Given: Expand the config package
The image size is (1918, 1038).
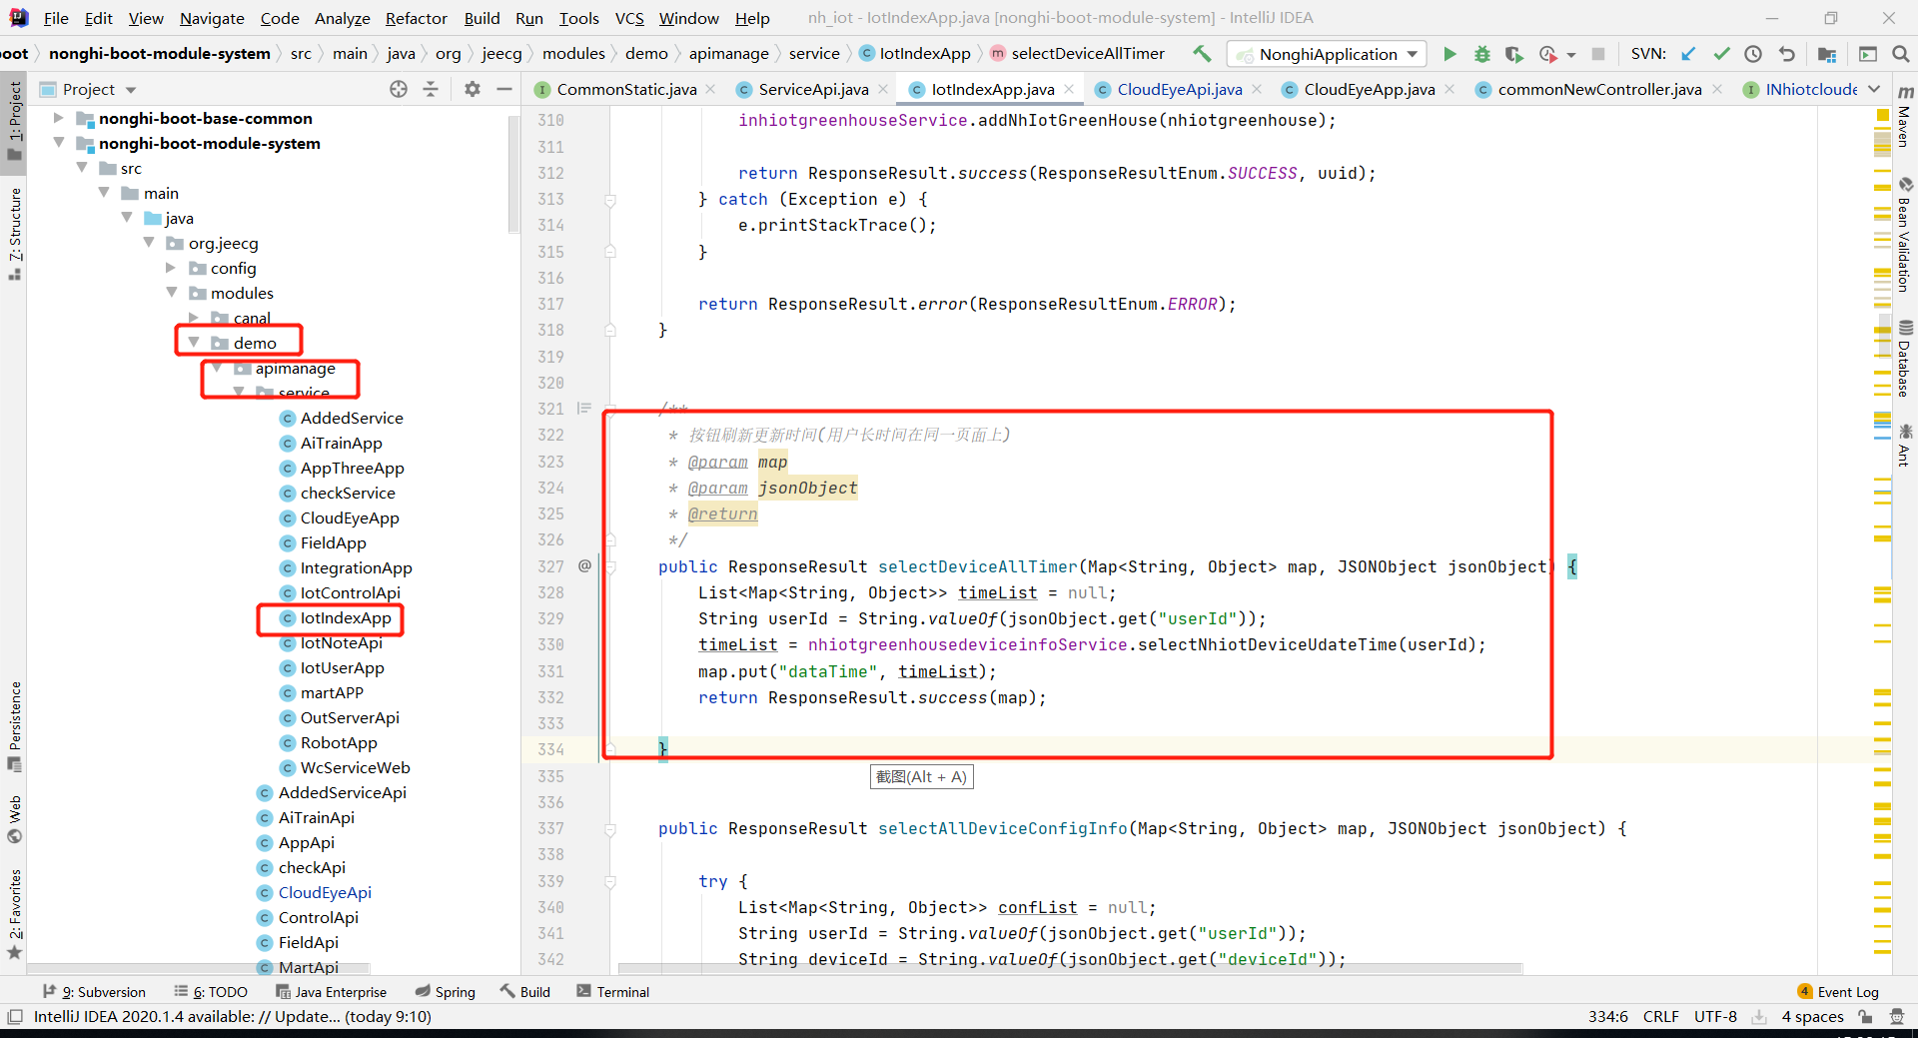Looking at the screenshot, I should tap(171, 268).
